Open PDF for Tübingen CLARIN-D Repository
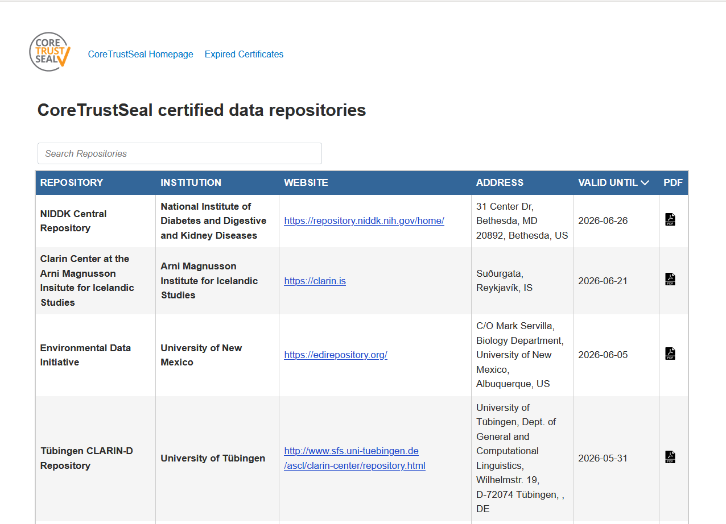 click(670, 457)
